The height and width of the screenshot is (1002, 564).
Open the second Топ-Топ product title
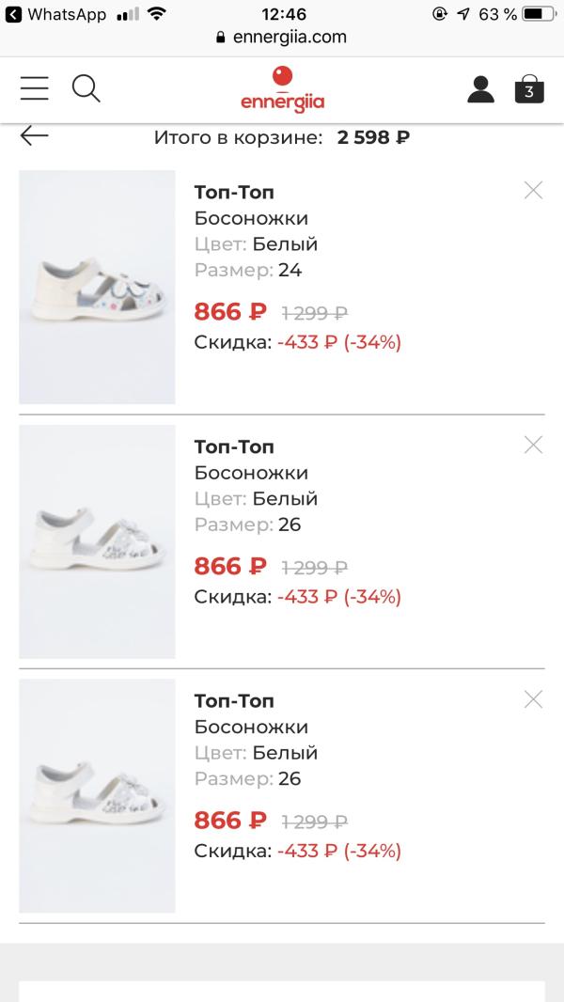click(234, 446)
